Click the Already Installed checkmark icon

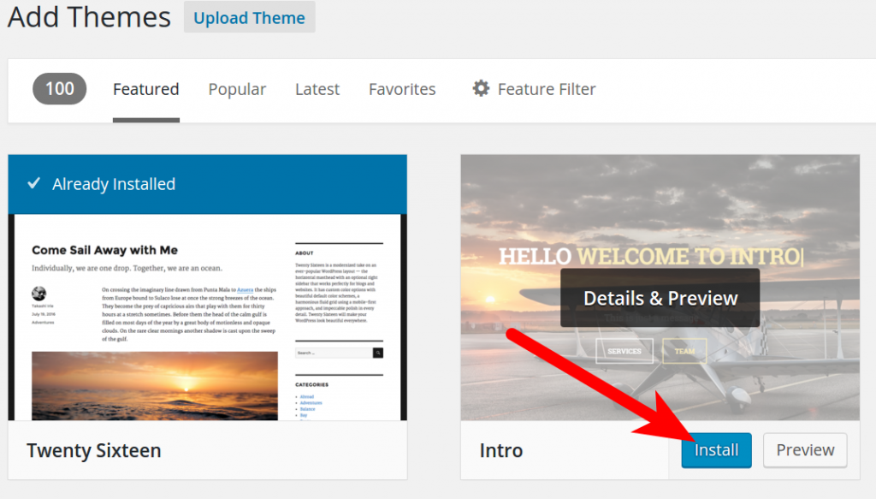[x=33, y=183]
